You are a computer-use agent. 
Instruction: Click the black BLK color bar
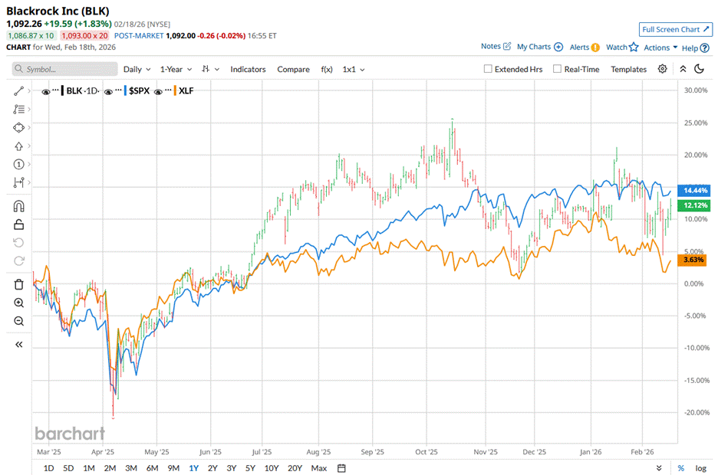click(x=62, y=90)
